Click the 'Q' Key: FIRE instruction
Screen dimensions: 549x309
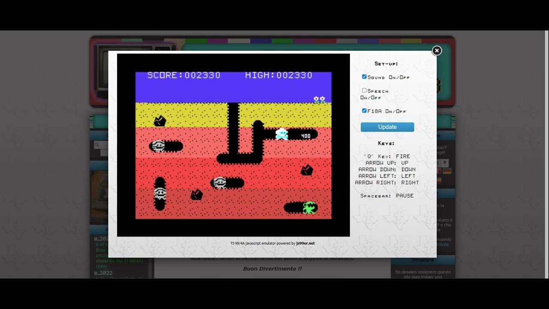[x=387, y=156]
